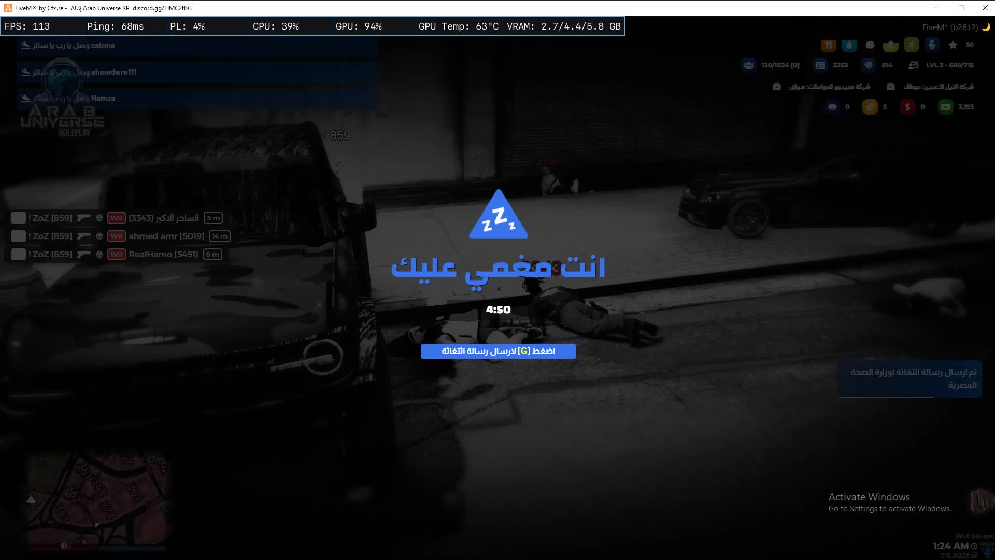This screenshot has width=995, height=560.
Task: Click the yellow coins icon beside 5
Action: (x=870, y=107)
